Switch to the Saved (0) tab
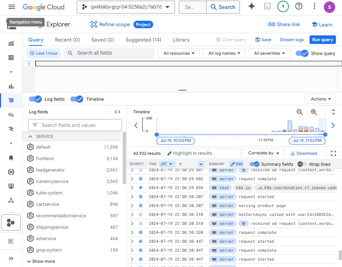342x267 pixels. pyautogui.click(x=102, y=40)
